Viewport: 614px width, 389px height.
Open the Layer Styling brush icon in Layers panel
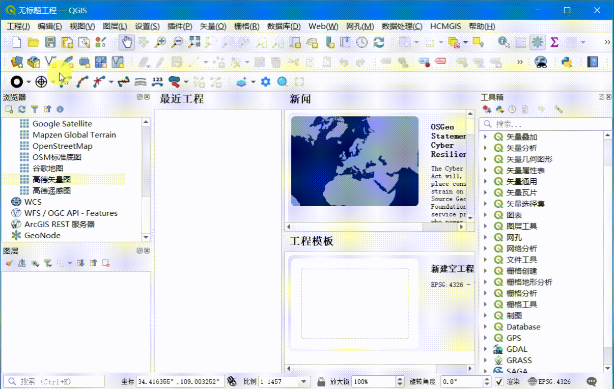9,263
